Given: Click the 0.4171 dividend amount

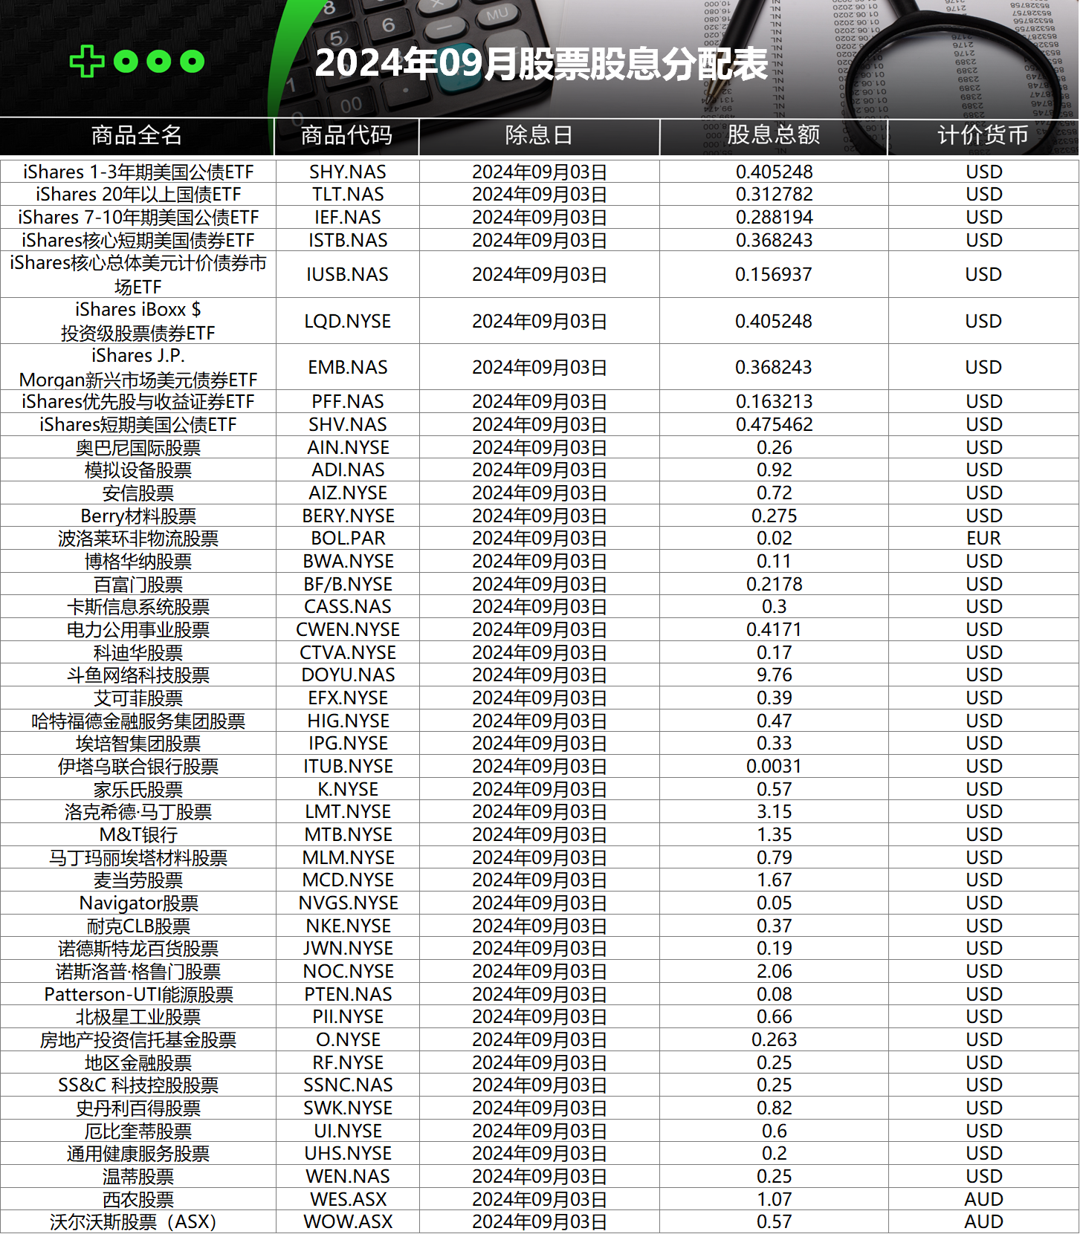Looking at the screenshot, I should pyautogui.click(x=775, y=630).
